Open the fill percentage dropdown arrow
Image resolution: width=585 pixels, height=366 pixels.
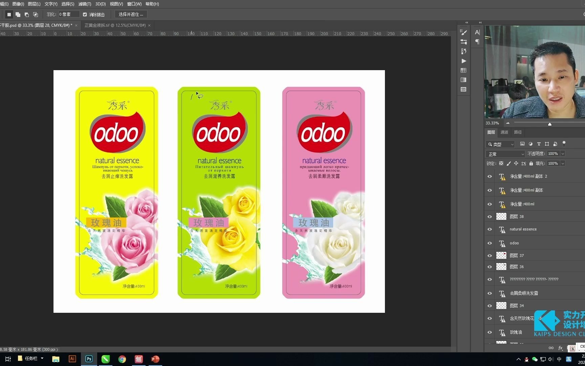tap(563, 163)
